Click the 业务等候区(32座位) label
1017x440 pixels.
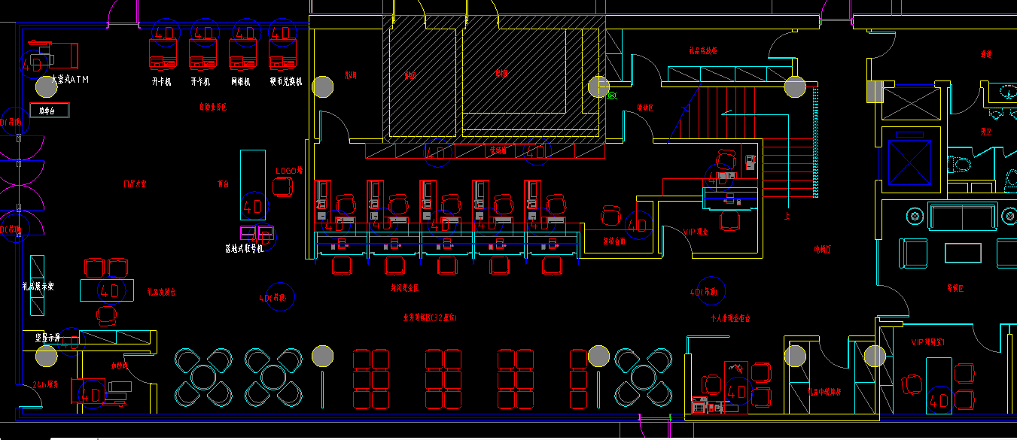(430, 318)
